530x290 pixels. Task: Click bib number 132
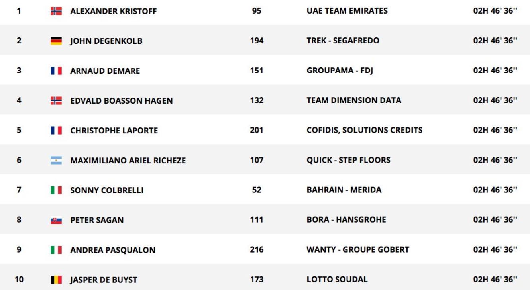pyautogui.click(x=257, y=100)
